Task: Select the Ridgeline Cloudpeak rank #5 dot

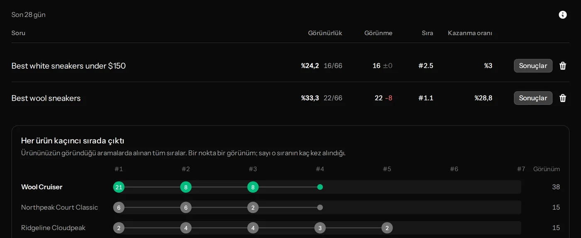Action: click(x=387, y=228)
